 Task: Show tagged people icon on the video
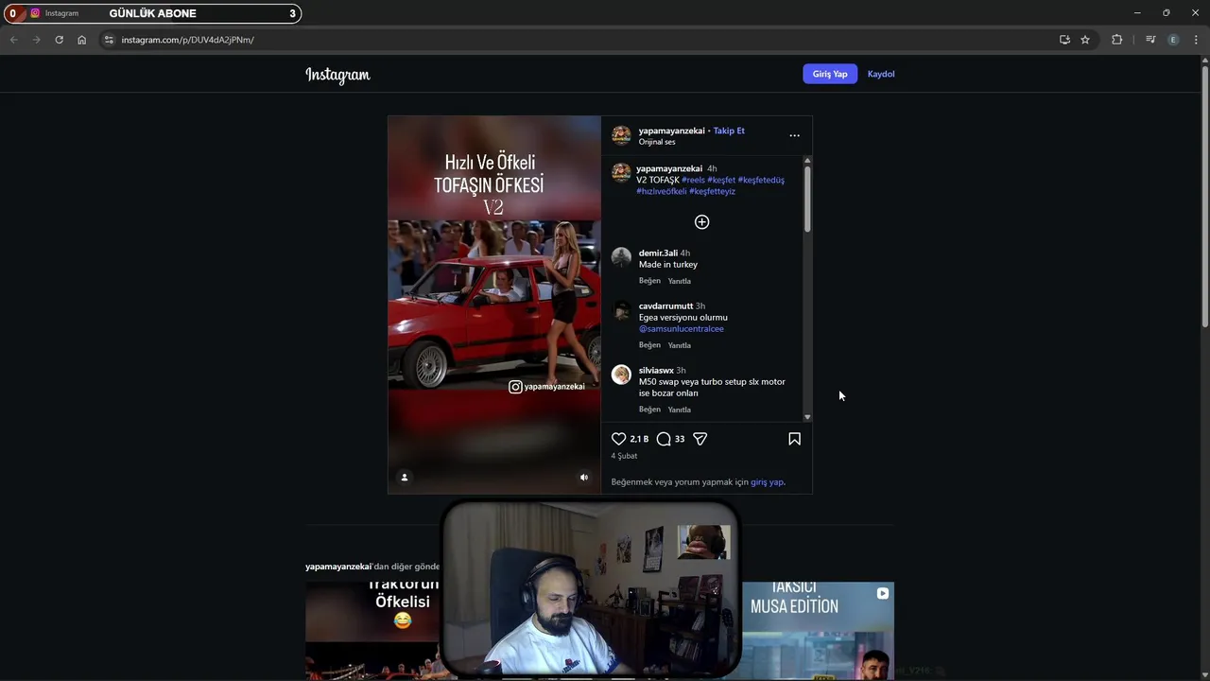(404, 478)
